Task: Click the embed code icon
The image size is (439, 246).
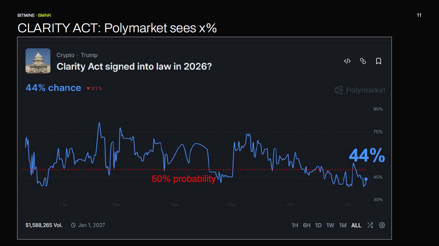Action: pos(347,61)
